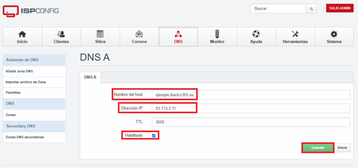
Task: Open the Sitios module icon
Action: [100, 34]
